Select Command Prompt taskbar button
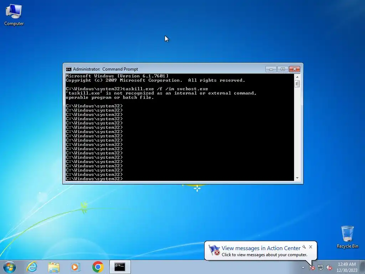 (120, 267)
